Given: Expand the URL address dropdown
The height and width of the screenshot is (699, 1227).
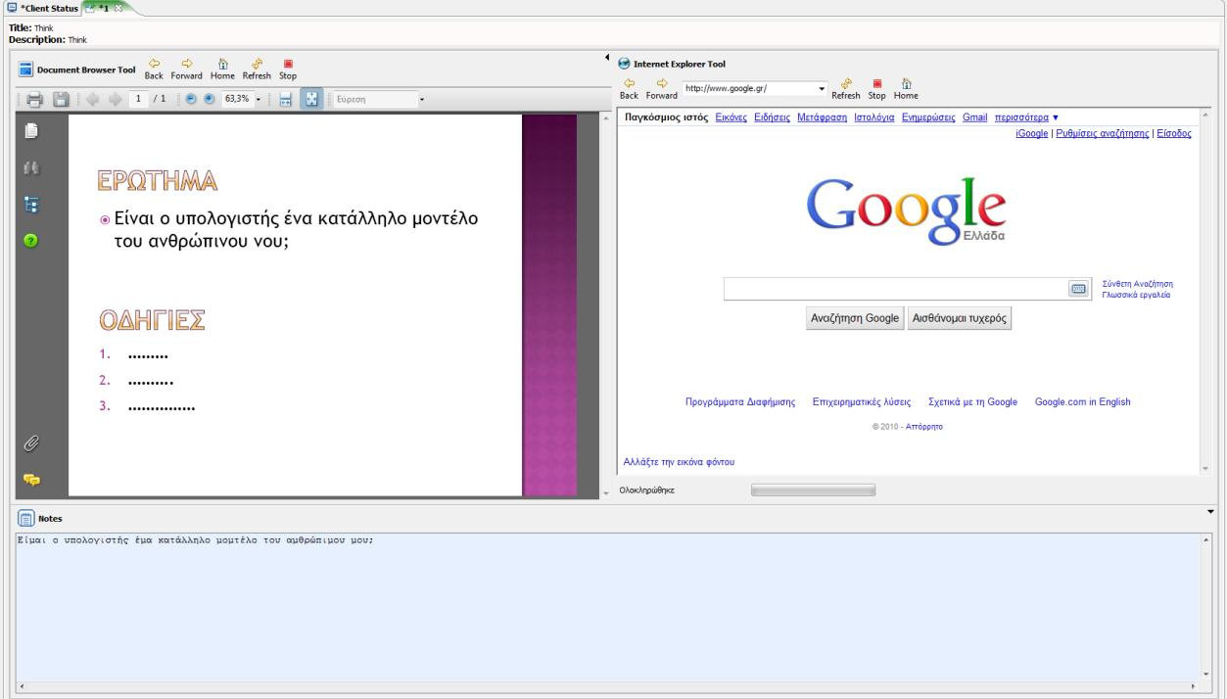Looking at the screenshot, I should click(x=822, y=88).
